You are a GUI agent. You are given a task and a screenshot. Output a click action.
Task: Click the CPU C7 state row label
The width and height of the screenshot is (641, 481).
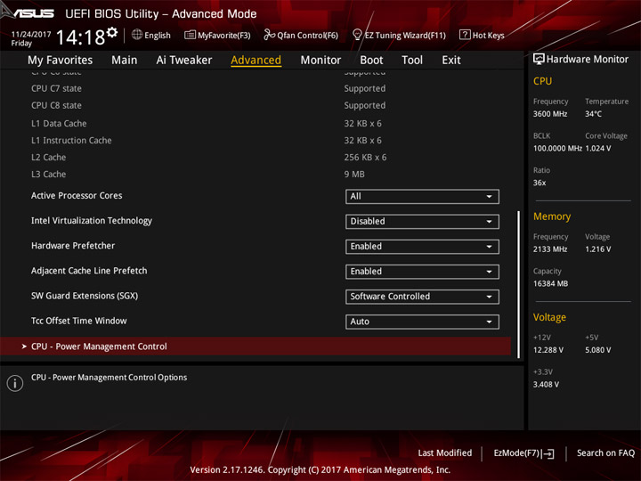pos(56,88)
